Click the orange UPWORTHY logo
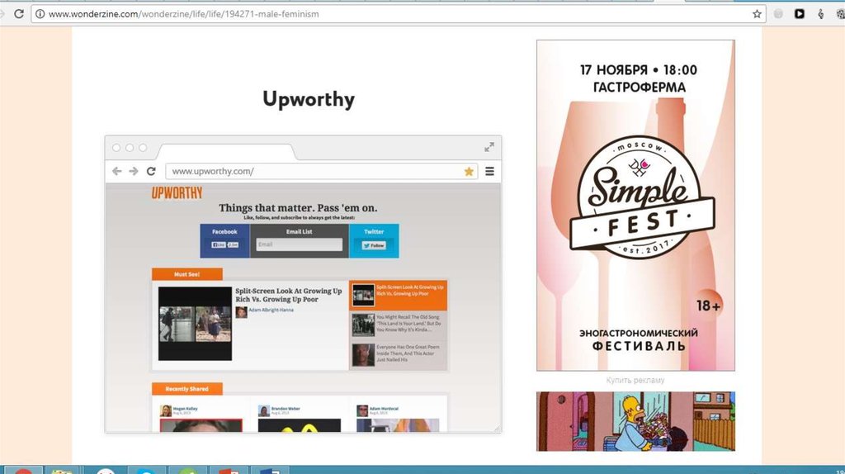Viewport: 845px width, 474px height. click(x=177, y=192)
